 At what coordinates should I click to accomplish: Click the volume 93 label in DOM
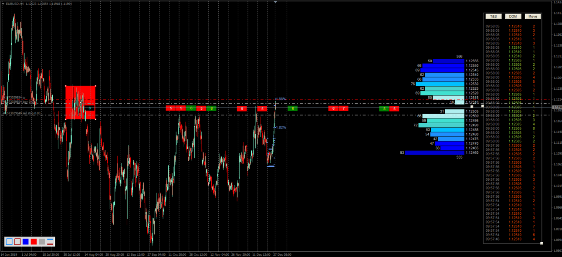pos(402,153)
